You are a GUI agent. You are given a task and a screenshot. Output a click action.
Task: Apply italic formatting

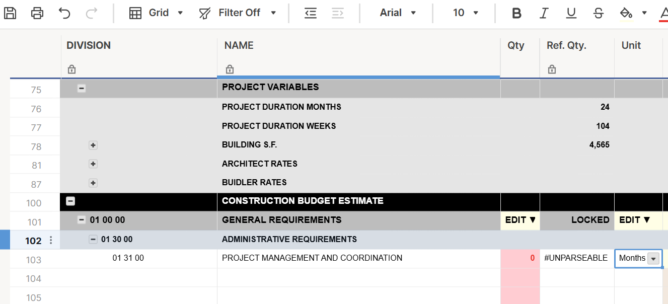(544, 13)
